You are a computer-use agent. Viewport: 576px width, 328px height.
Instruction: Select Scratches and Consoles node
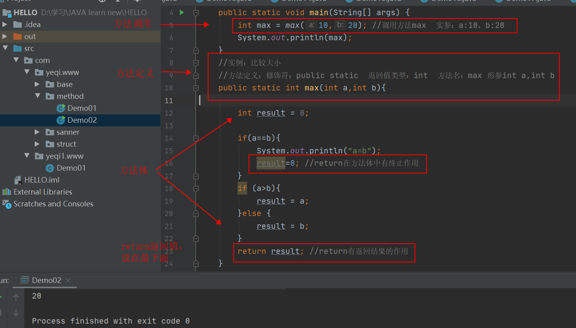click(x=80, y=204)
